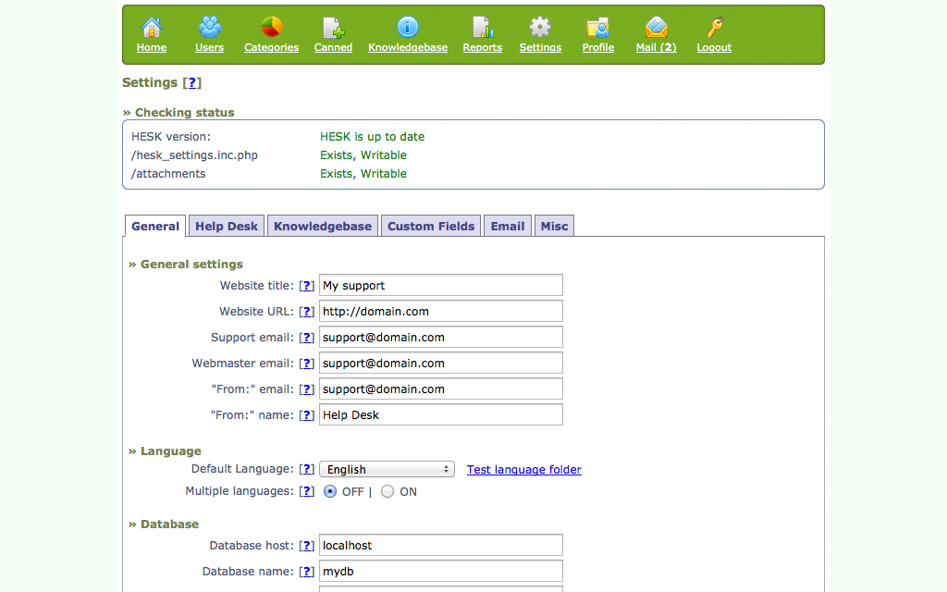
Task: Open help for Website URL field
Action: coord(307,312)
